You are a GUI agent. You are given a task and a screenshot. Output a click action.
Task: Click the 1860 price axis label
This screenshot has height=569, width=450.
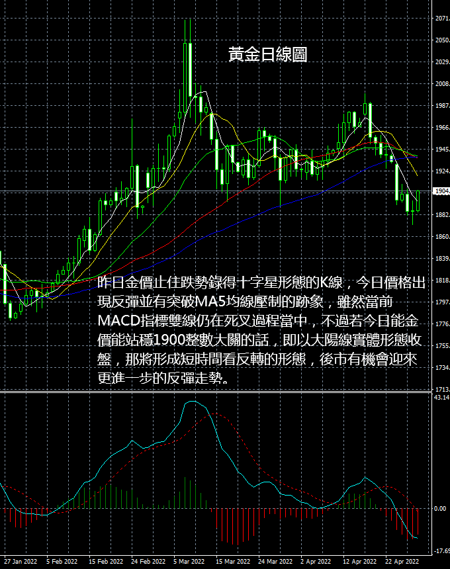[442, 237]
